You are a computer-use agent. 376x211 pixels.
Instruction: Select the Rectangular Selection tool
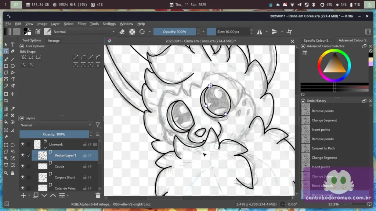pyautogui.click(x=6, y=145)
